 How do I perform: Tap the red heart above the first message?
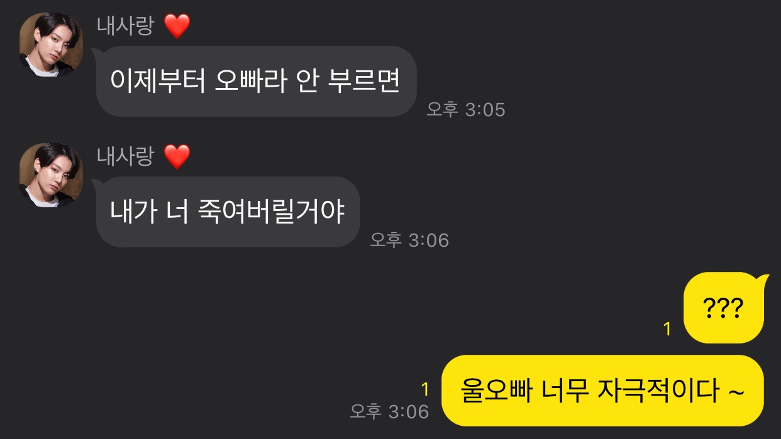pos(177,27)
